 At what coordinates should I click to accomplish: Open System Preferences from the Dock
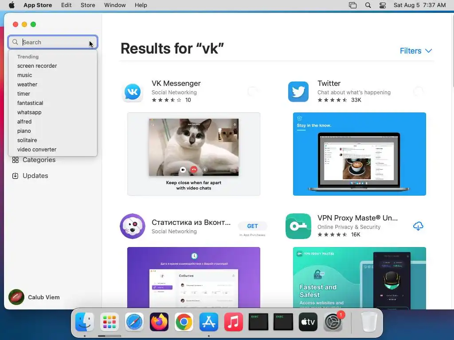(x=333, y=322)
